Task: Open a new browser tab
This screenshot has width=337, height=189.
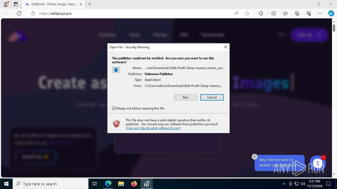Action: click(90, 4)
